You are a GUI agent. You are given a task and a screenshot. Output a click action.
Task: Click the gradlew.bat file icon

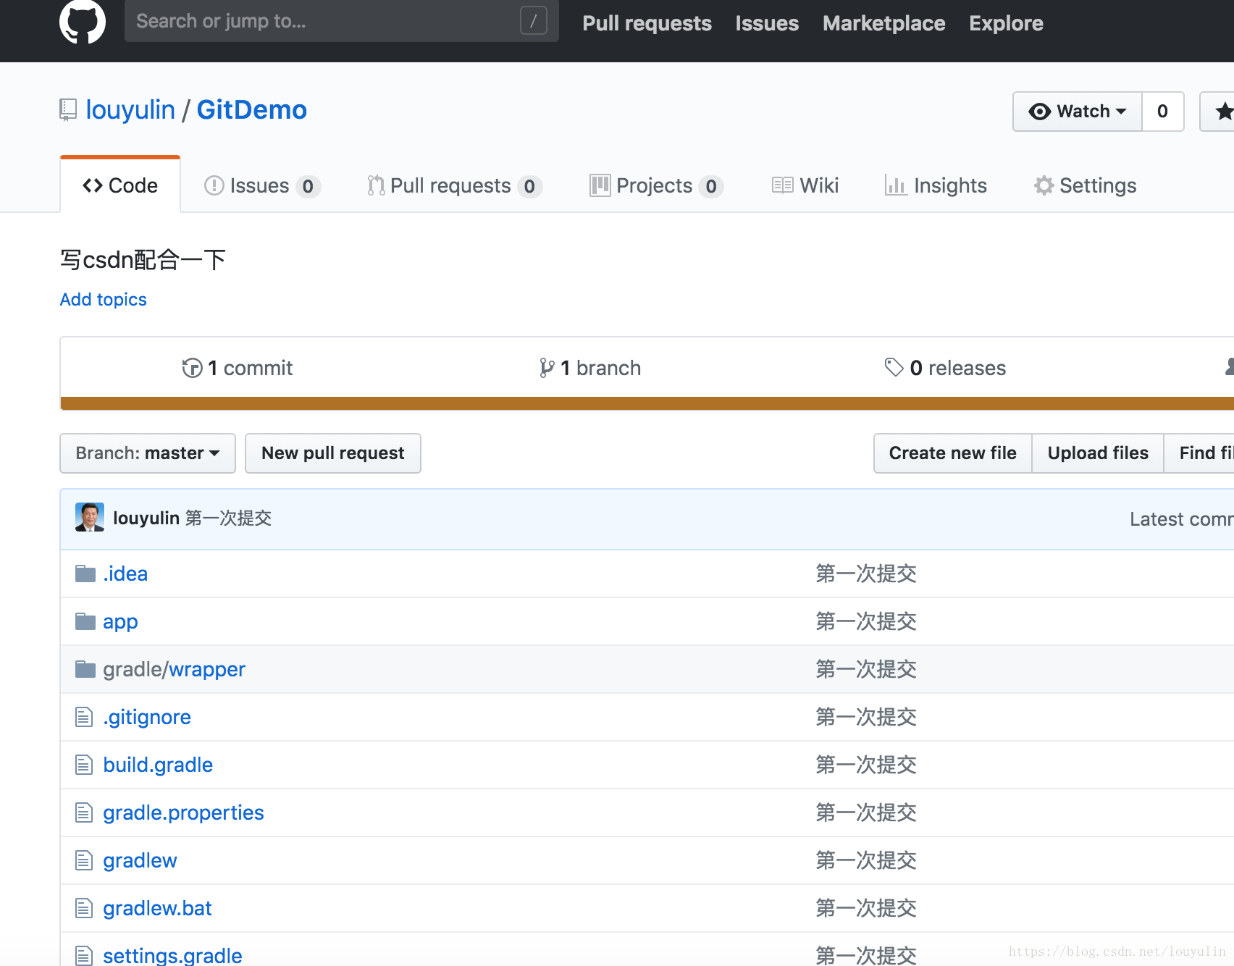(x=84, y=908)
